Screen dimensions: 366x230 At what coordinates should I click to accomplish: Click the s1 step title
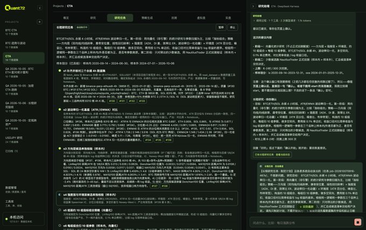click(85, 71)
